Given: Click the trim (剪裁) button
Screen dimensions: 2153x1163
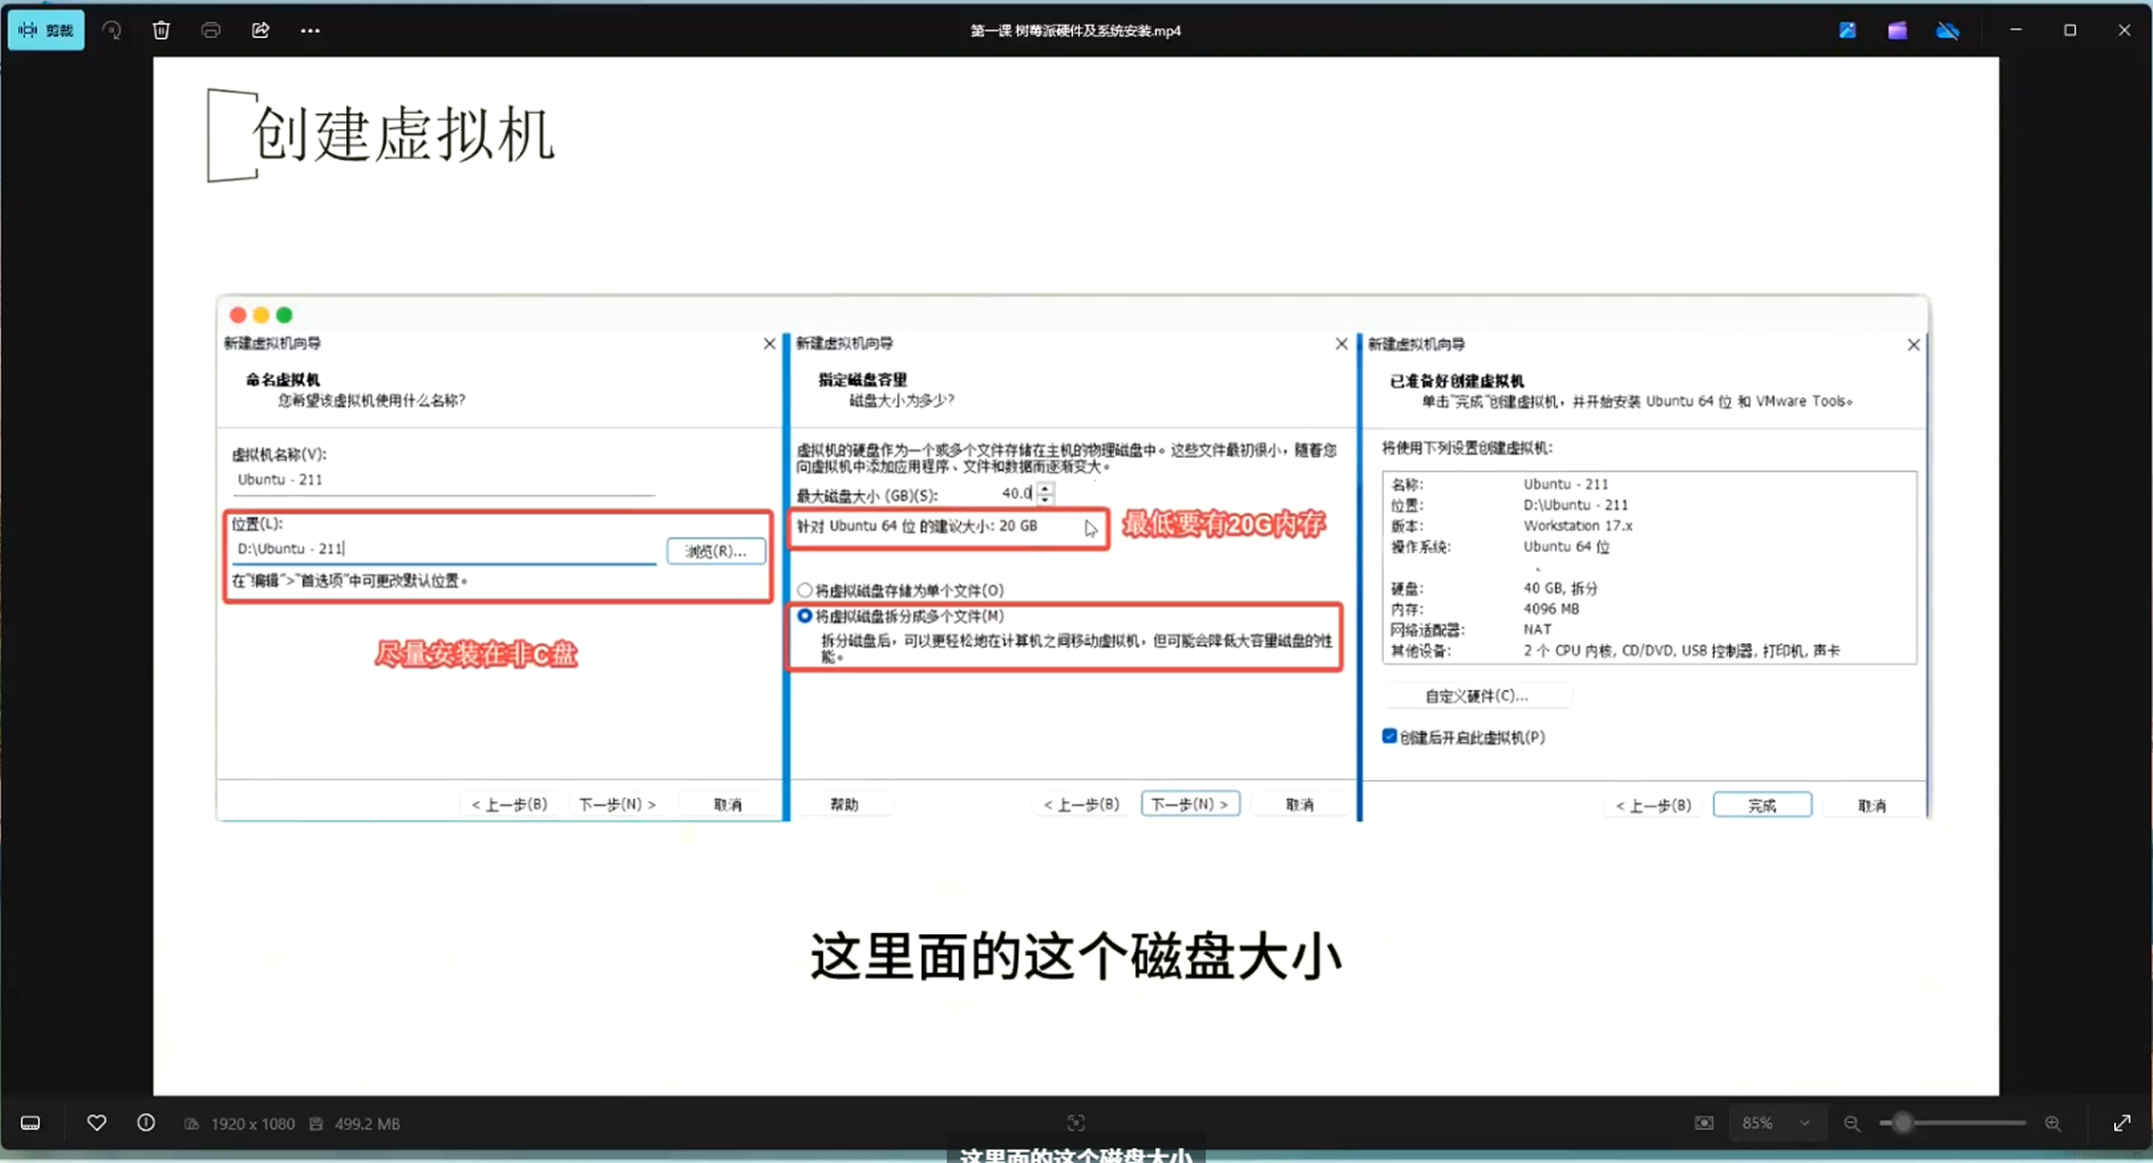Looking at the screenshot, I should click(x=46, y=30).
